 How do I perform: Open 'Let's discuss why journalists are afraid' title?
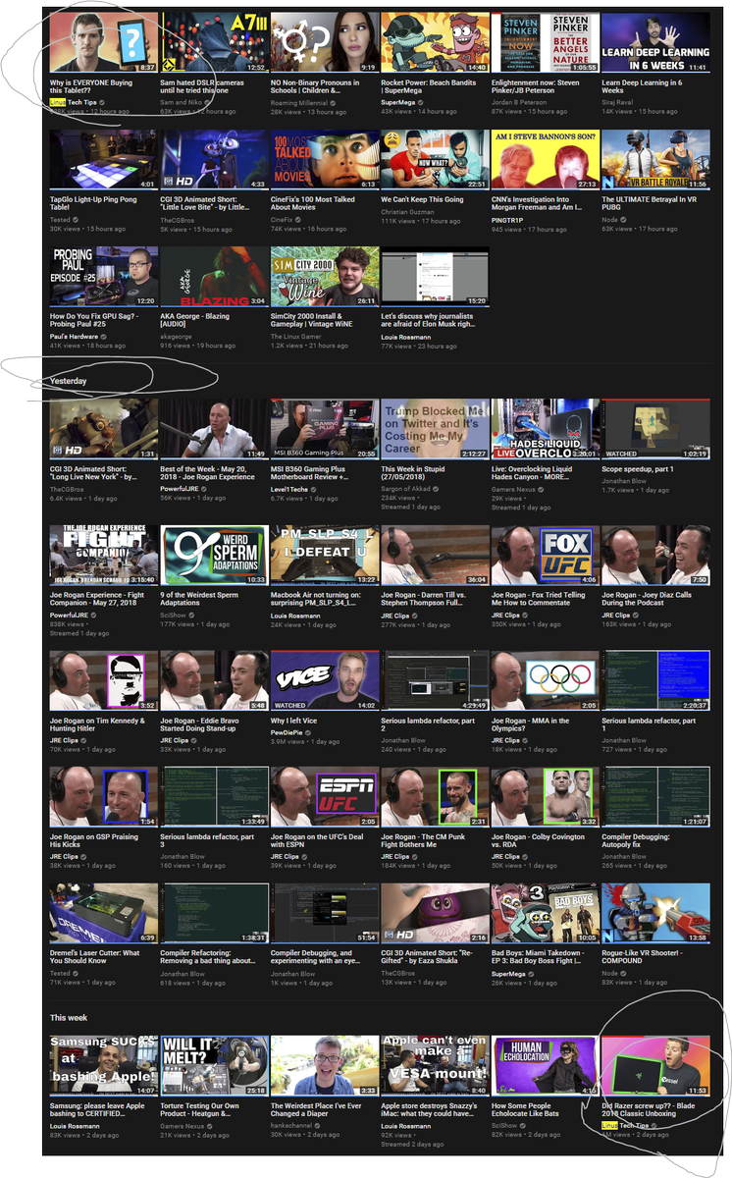(427, 320)
